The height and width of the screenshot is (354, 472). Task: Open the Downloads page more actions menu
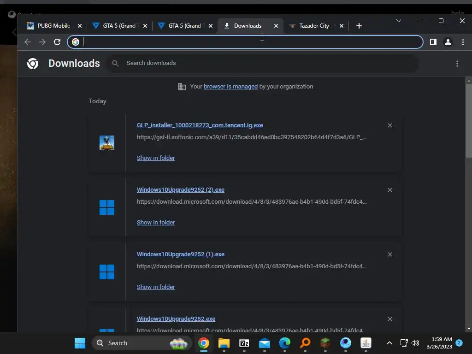click(457, 64)
